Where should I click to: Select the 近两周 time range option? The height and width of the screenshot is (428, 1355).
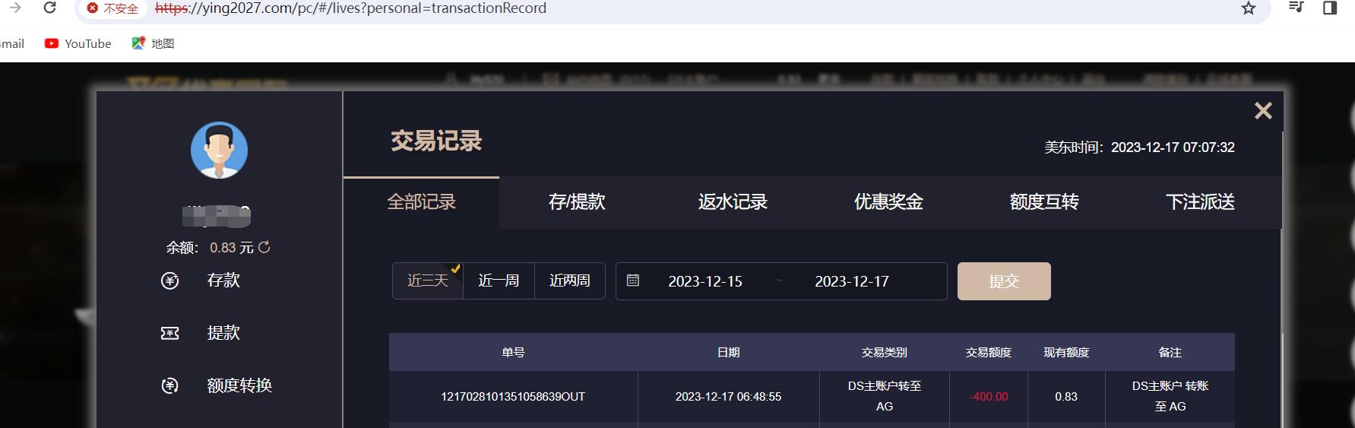pos(570,281)
